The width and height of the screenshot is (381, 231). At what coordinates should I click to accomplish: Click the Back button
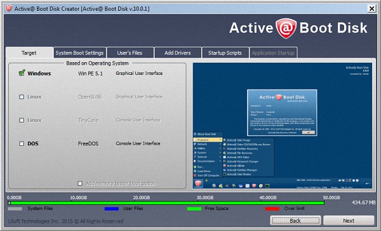tap(295, 221)
